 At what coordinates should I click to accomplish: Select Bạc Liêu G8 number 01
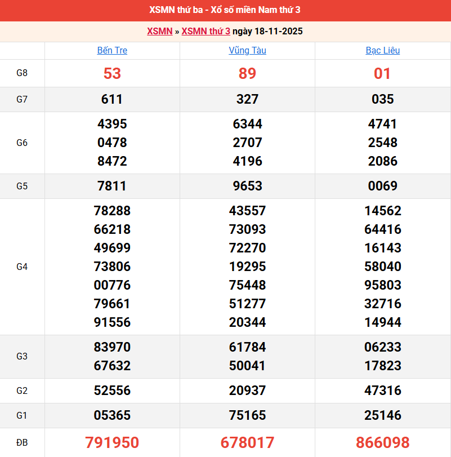tap(382, 74)
